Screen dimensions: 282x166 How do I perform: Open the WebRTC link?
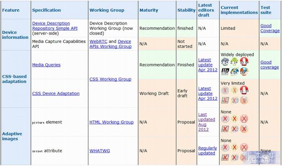[98, 41]
